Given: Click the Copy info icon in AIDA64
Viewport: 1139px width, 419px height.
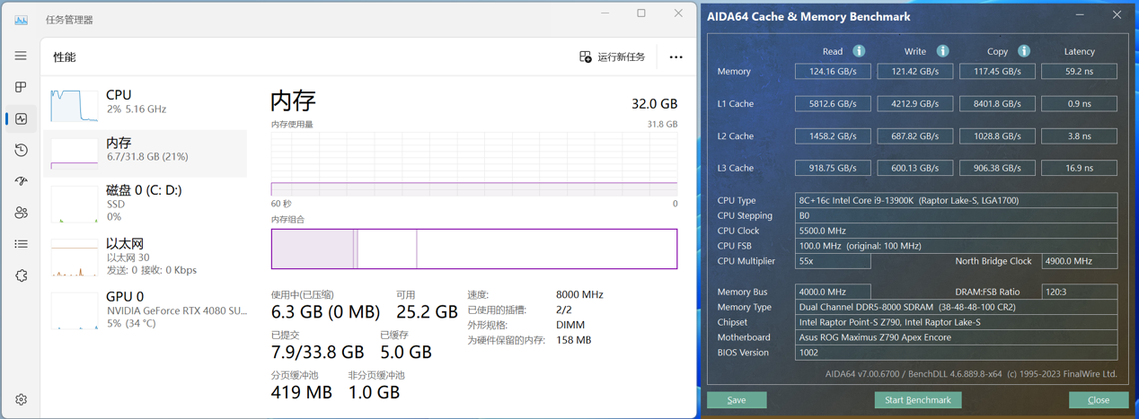Looking at the screenshot, I should (1024, 51).
